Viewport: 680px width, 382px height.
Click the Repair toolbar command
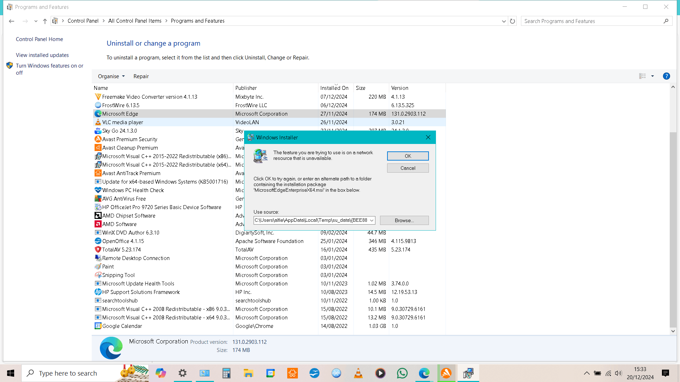(x=141, y=76)
